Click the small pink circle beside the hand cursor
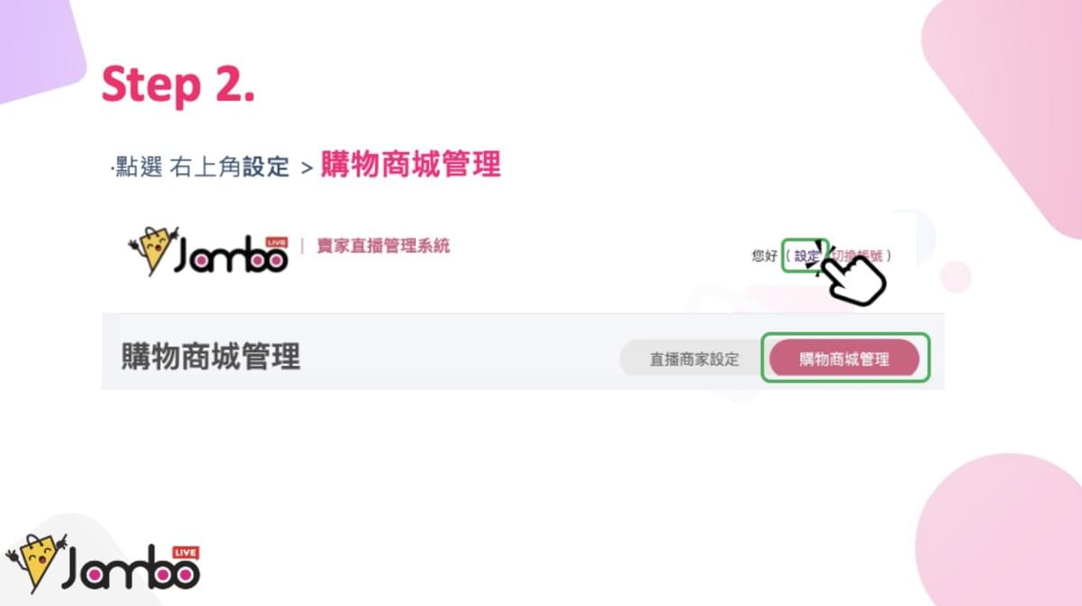Viewport: 1082px width, 606px height. 955,276
